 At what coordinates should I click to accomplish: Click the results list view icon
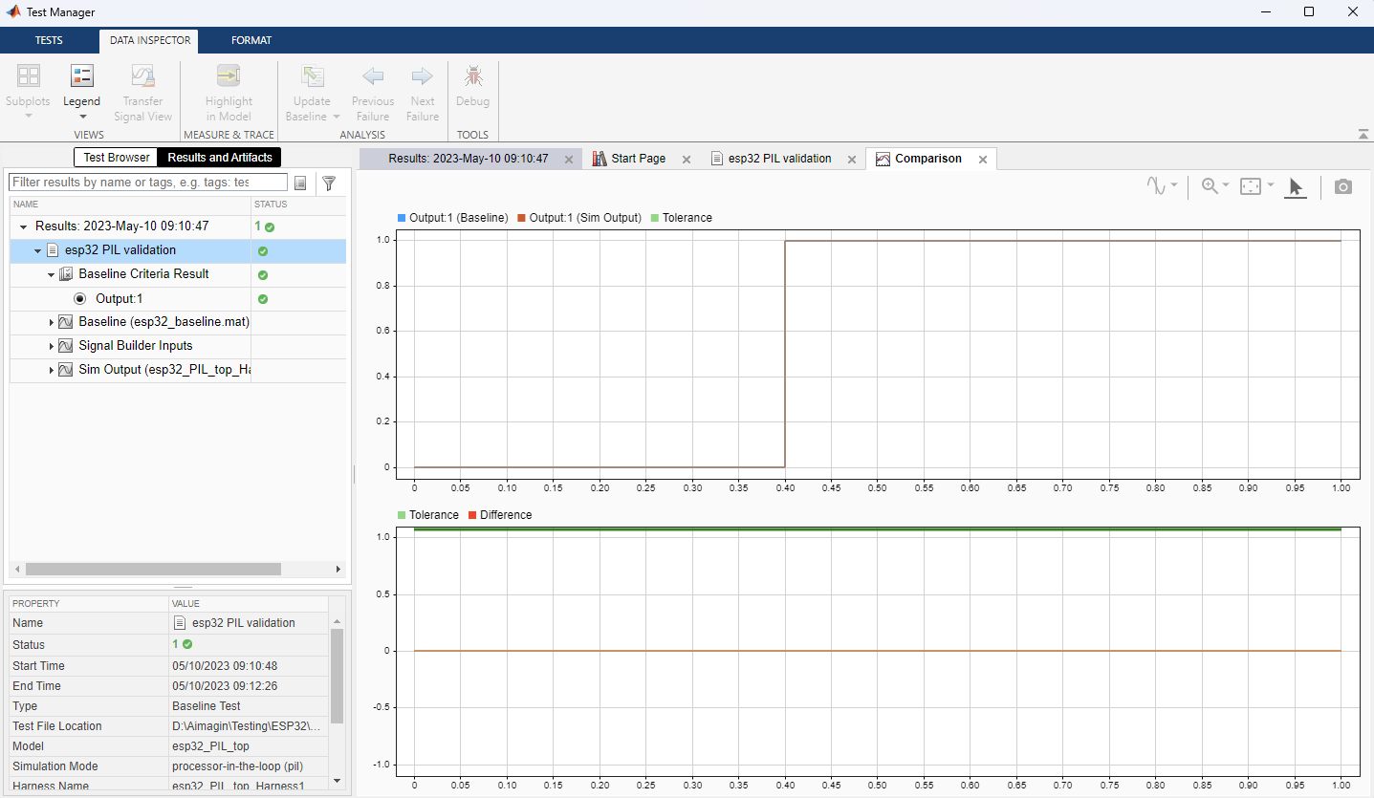pyautogui.click(x=300, y=183)
